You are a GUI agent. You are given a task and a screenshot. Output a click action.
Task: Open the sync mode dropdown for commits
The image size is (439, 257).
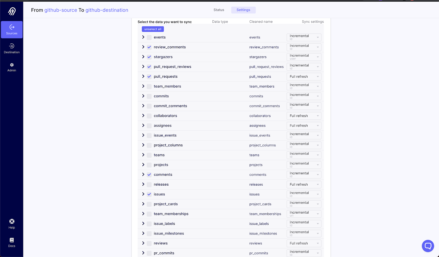[304, 96]
